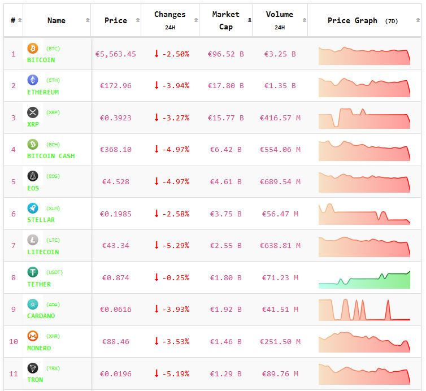The image size is (426, 391).
Task: Open the TRON coin link
Action: 35,380
